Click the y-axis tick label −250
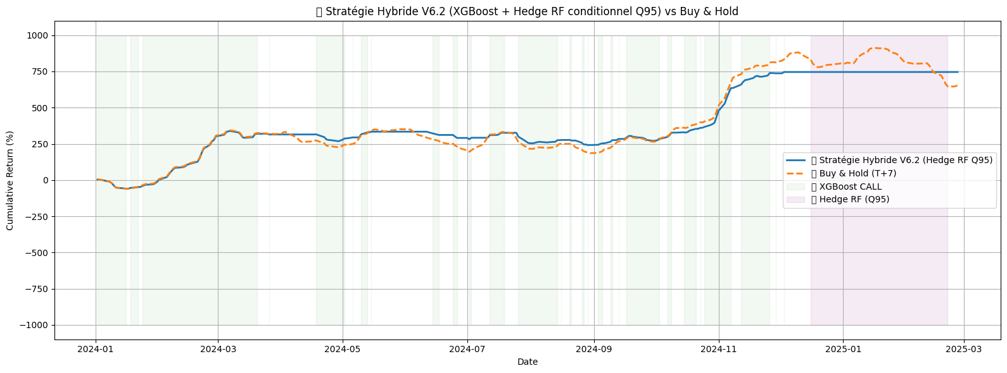 pos(37,216)
